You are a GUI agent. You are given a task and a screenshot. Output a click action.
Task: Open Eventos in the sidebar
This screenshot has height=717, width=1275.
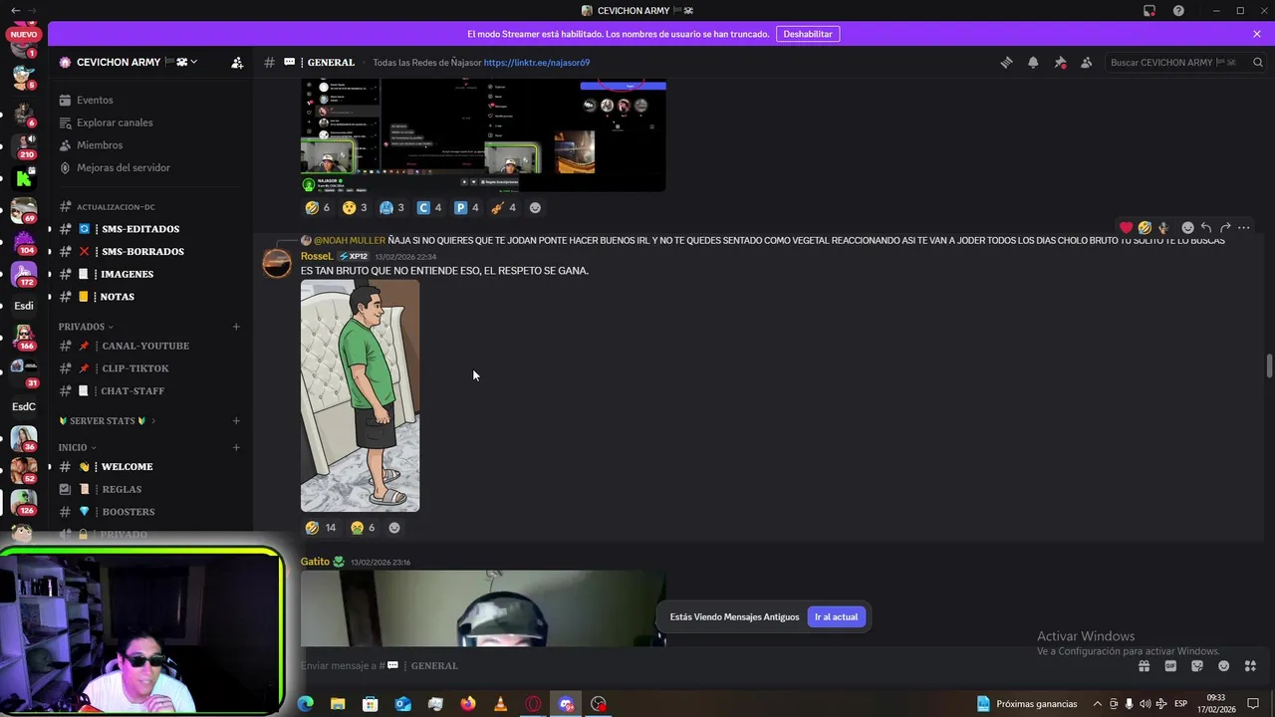[x=95, y=100]
